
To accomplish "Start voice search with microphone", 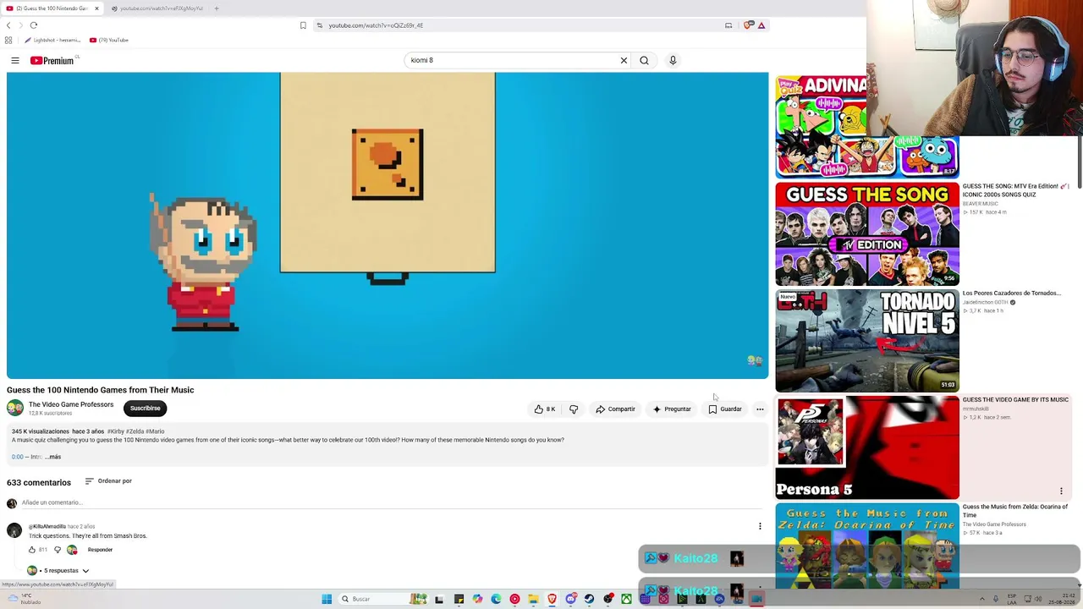I will click(x=673, y=60).
